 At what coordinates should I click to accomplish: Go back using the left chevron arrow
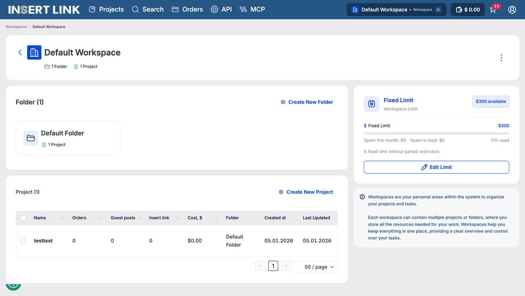[x=20, y=53]
